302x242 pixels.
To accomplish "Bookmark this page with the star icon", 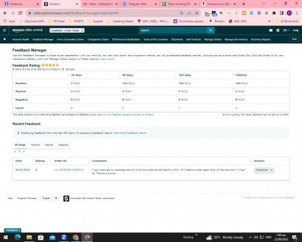I will [197, 13].
